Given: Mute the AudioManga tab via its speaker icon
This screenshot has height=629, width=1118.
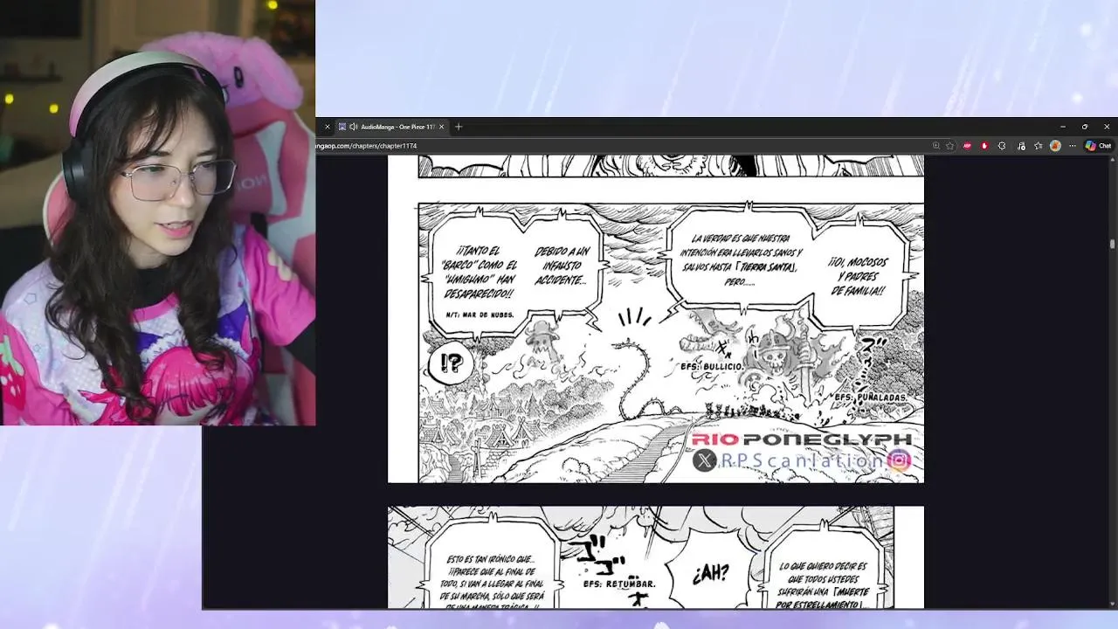Looking at the screenshot, I should (x=353, y=127).
